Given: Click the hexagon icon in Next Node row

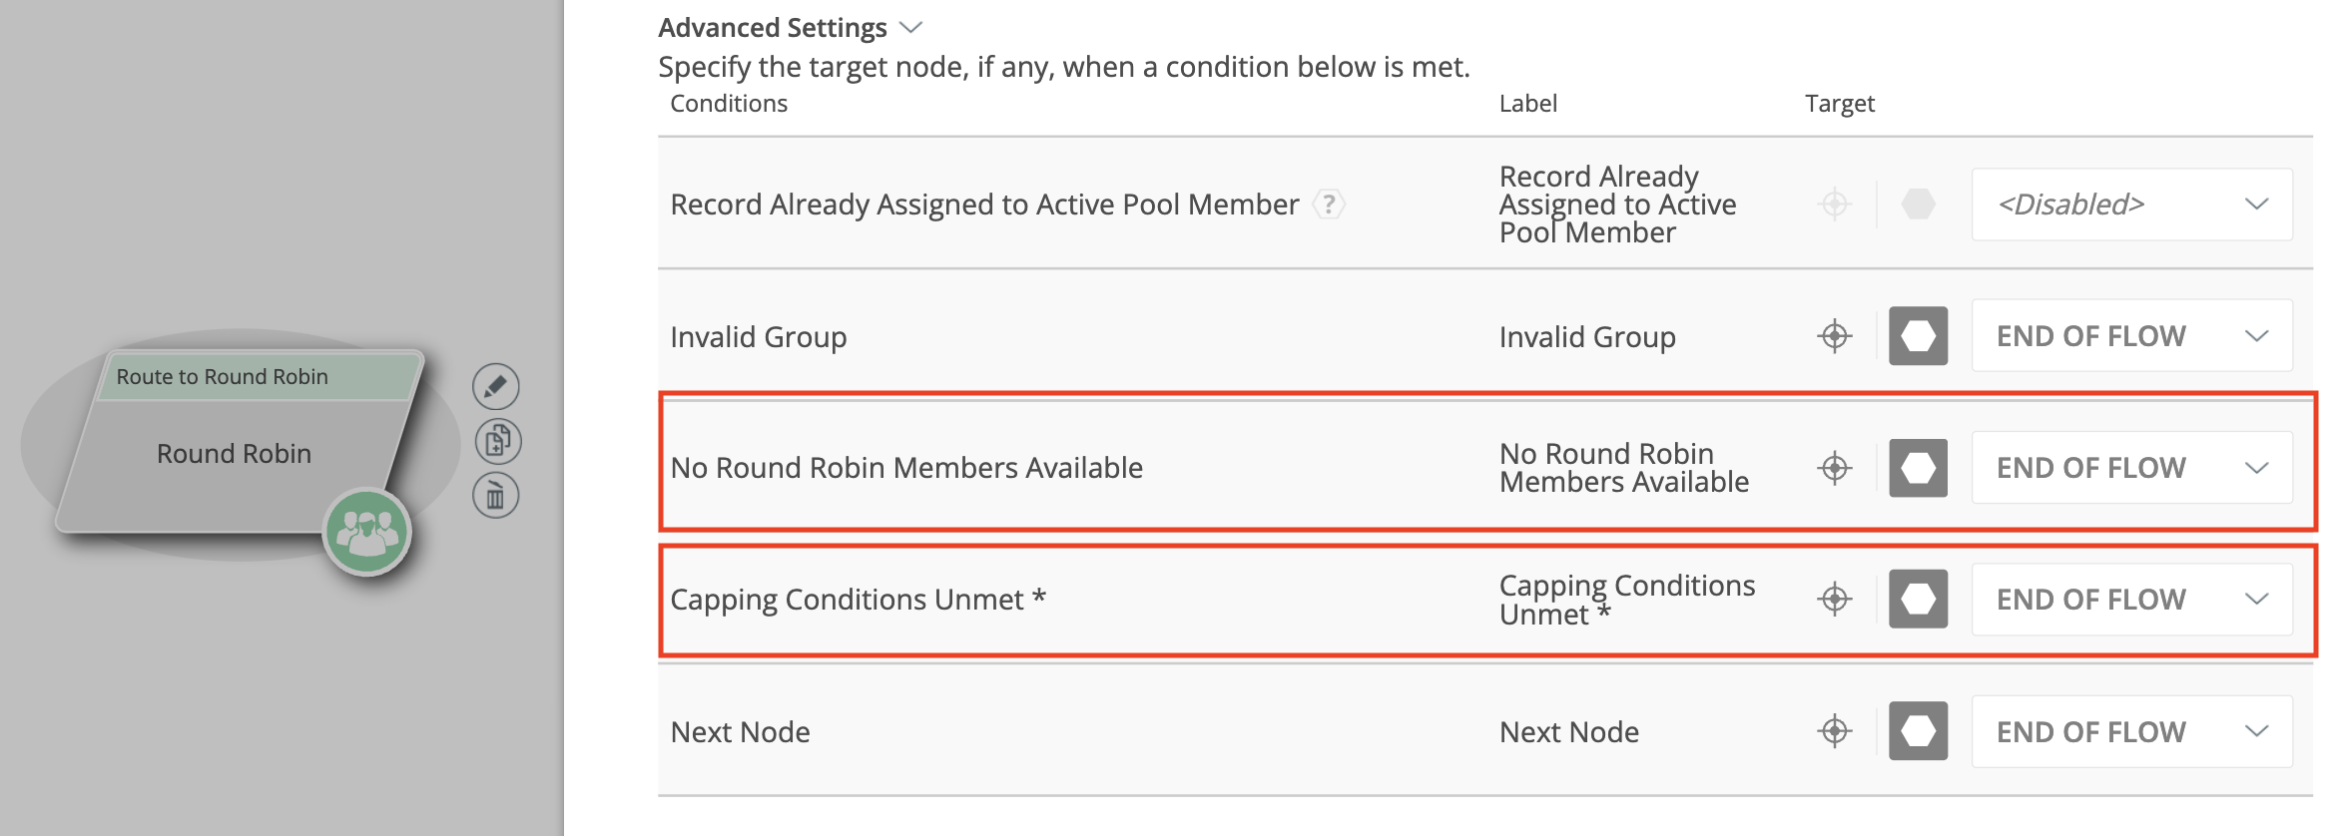Looking at the screenshot, I should (x=1918, y=731).
